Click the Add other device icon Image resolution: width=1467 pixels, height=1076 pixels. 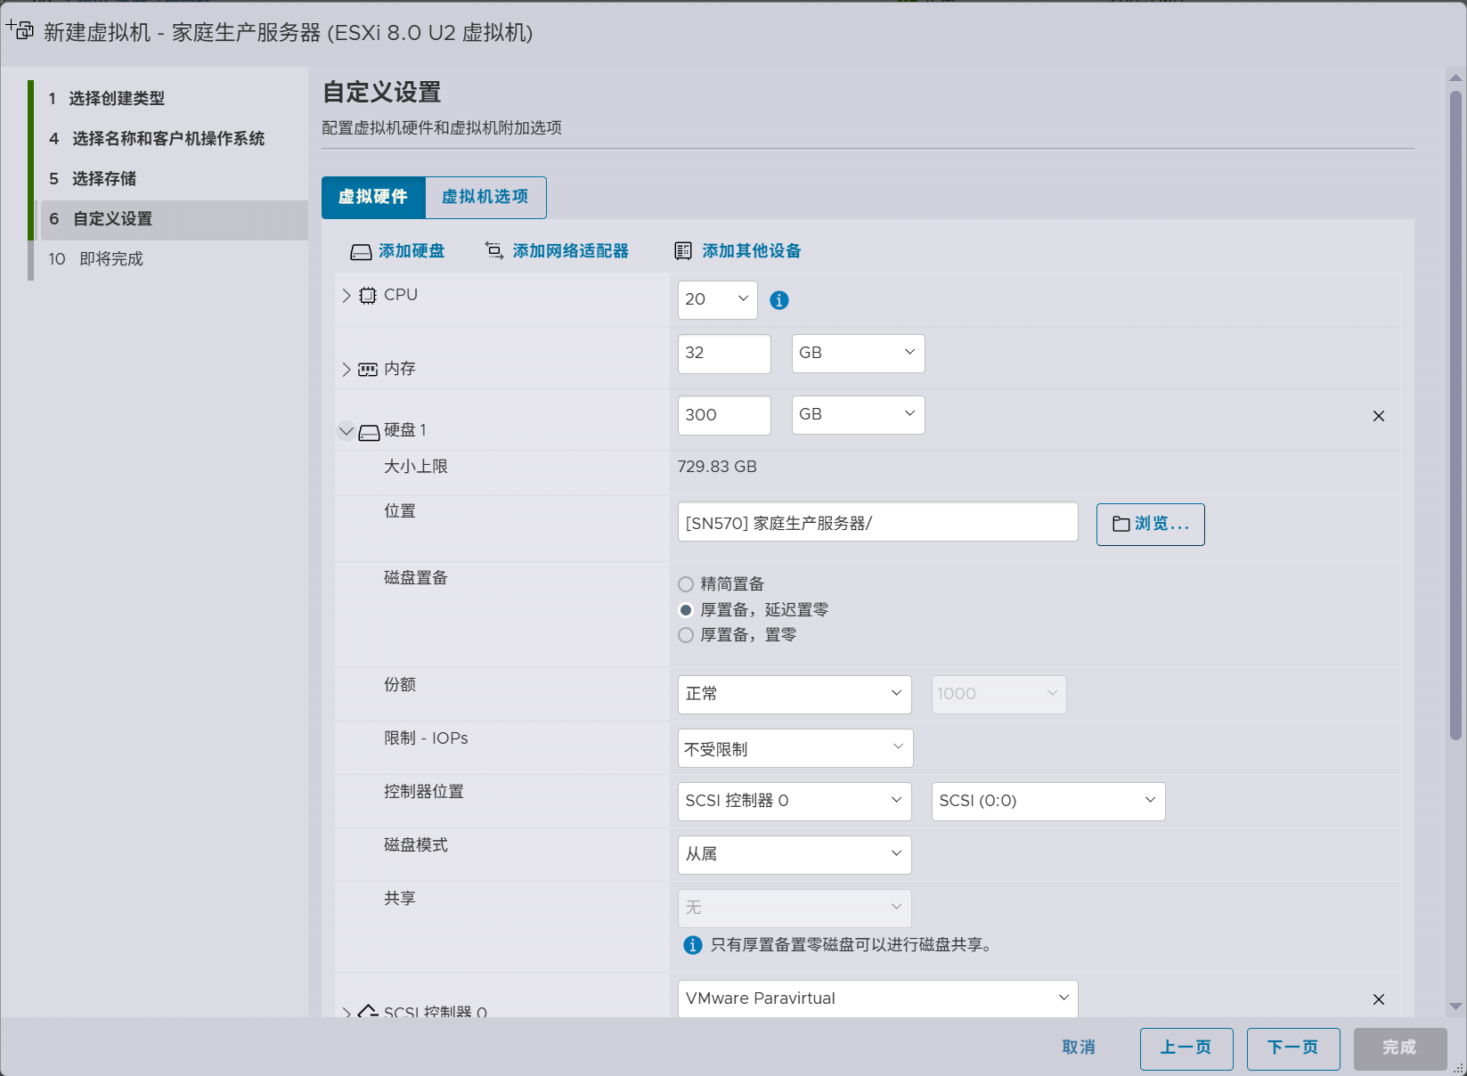683,251
